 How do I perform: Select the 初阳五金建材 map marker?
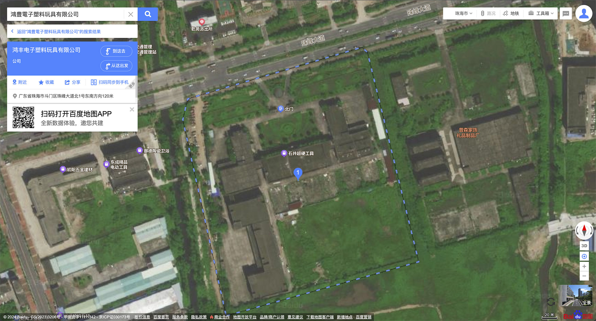[x=63, y=169]
